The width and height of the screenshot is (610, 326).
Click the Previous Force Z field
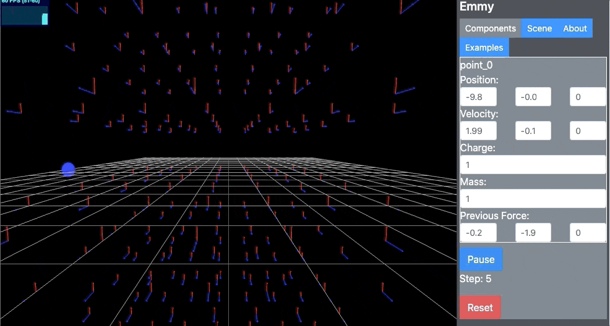click(588, 233)
